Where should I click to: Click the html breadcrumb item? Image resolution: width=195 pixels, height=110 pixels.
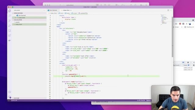pos(61,13)
